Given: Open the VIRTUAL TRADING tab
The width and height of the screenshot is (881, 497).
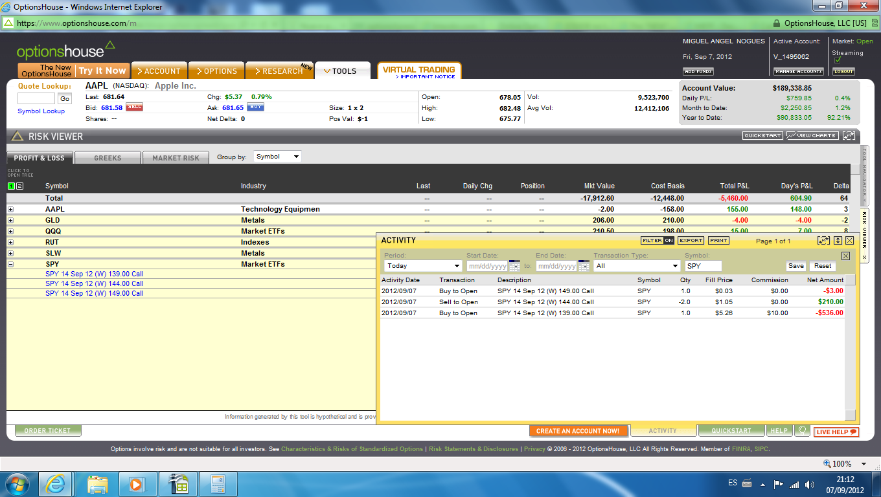Looking at the screenshot, I should click(x=418, y=71).
